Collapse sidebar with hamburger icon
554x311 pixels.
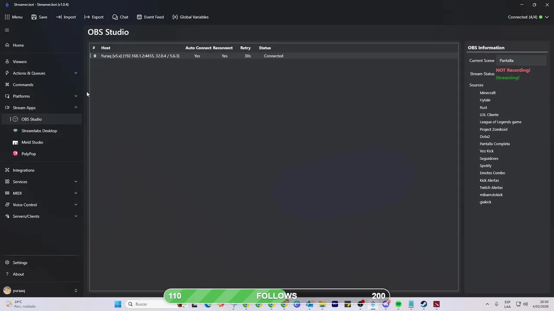tap(7, 30)
